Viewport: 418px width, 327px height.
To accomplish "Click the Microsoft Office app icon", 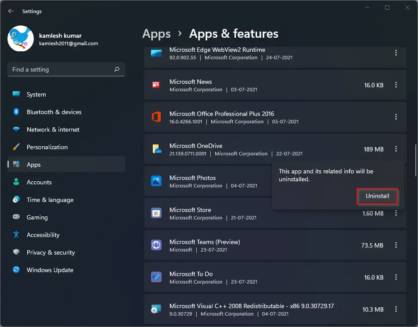I will [x=156, y=117].
